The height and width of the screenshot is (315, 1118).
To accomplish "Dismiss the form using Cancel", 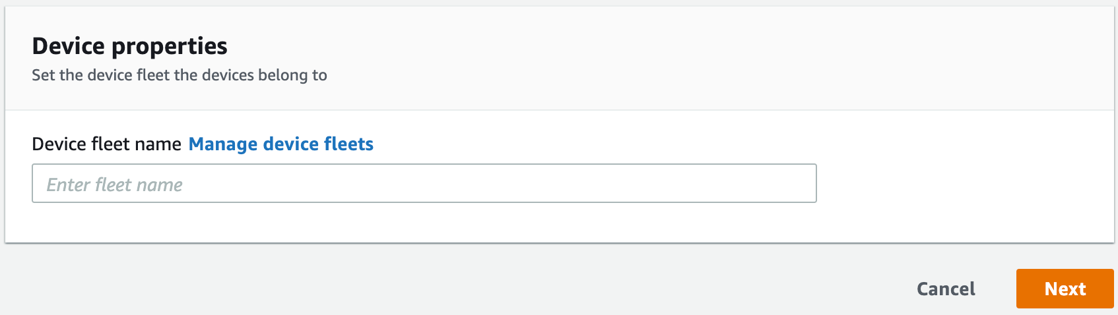I will tap(946, 289).
